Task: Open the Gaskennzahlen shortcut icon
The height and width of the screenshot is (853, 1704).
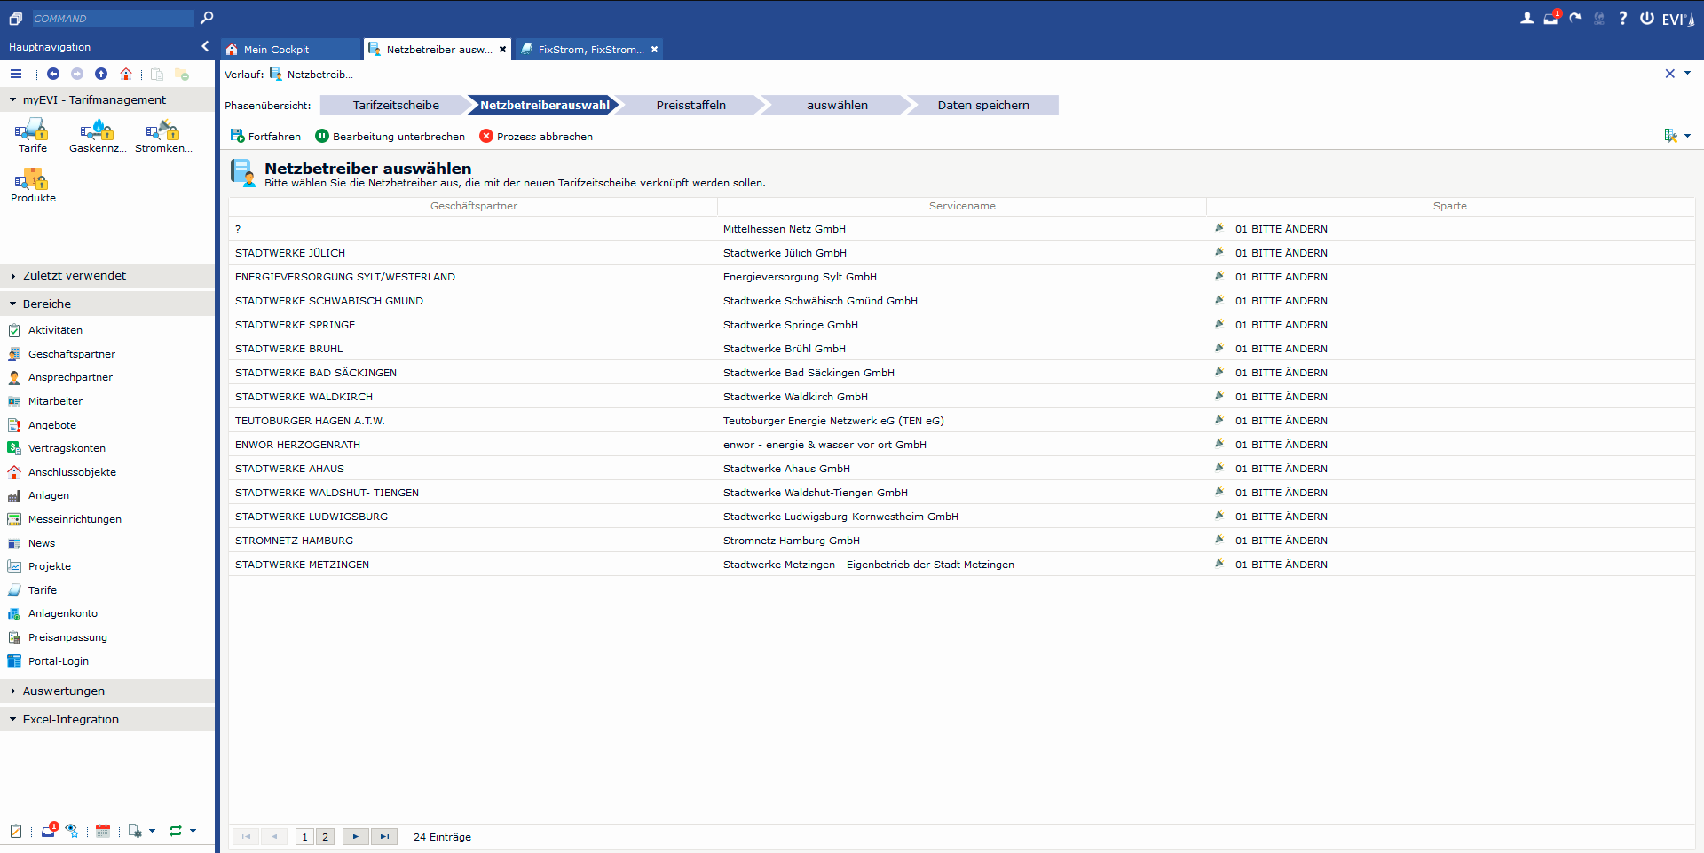Action: pos(98,132)
